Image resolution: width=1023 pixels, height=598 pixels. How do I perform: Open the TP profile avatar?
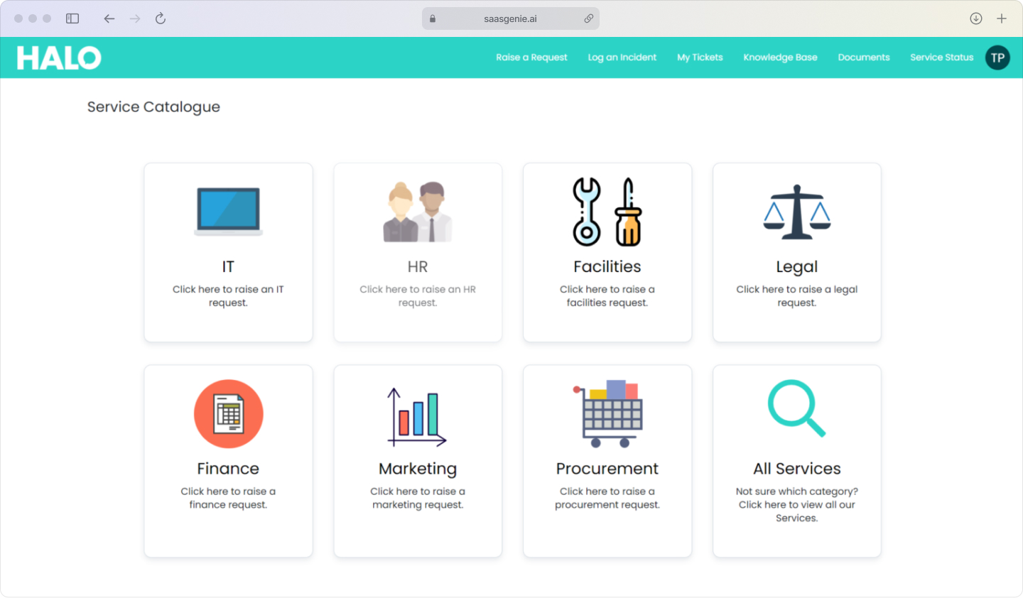tap(997, 58)
